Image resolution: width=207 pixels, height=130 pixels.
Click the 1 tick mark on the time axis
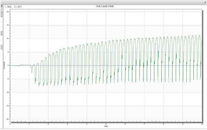point(29,124)
